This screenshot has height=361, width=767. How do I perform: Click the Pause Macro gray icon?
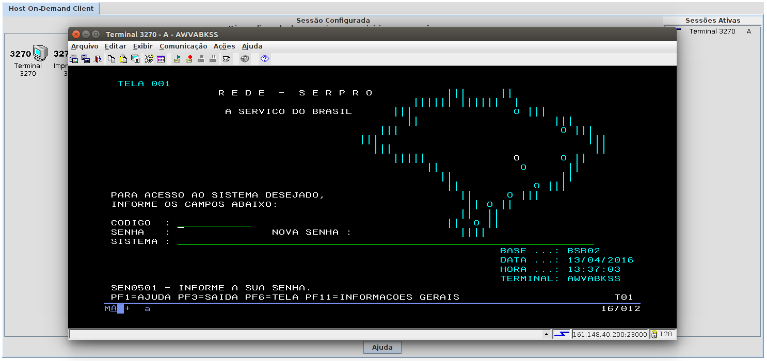click(213, 59)
